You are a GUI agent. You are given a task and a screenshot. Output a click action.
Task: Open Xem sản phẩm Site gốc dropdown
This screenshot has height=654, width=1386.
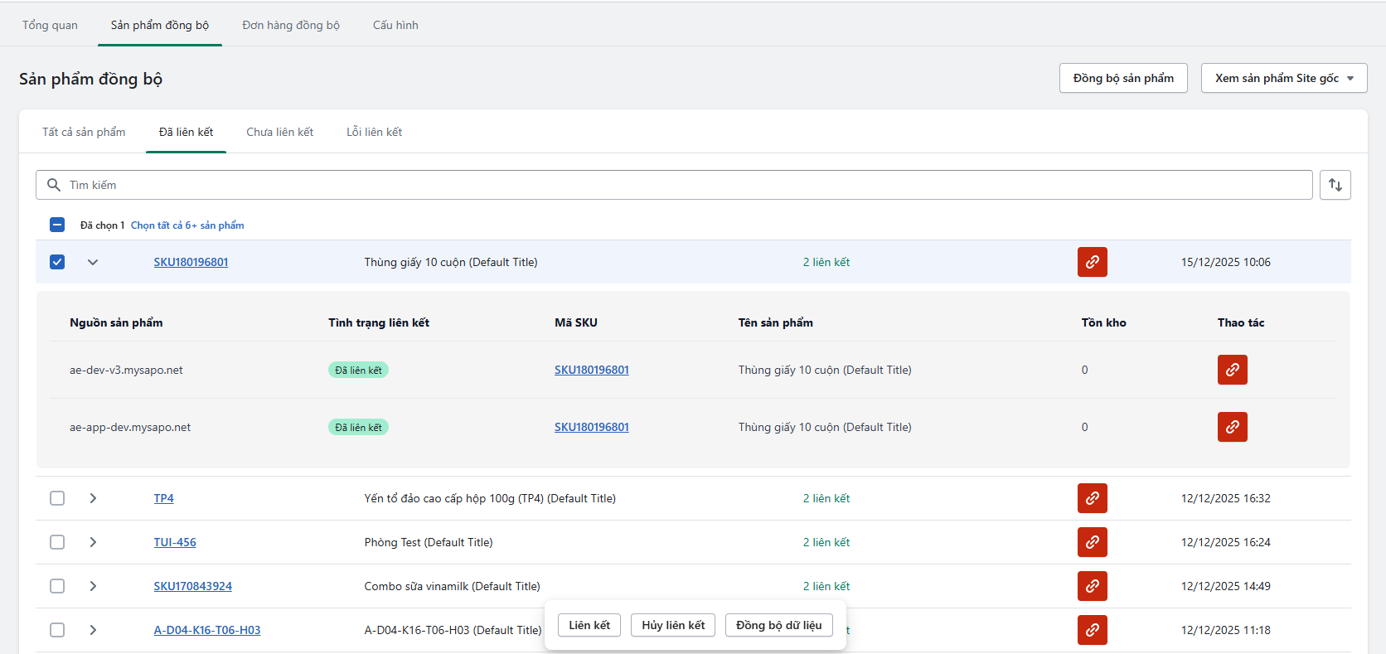point(1283,78)
